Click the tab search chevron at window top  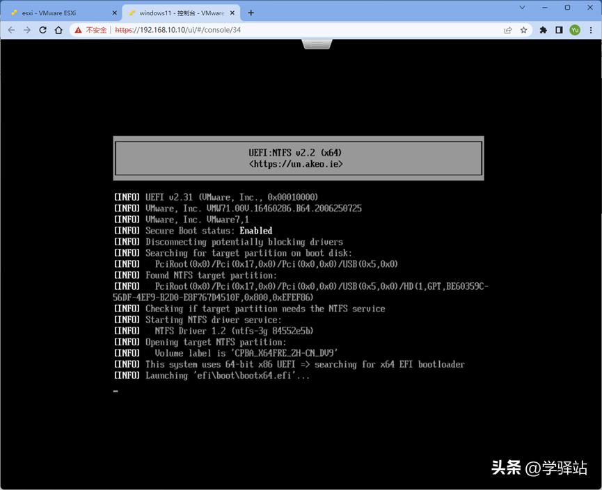[x=522, y=8]
